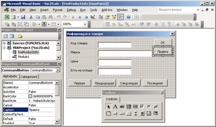Open the Center dropdown arrow in UserForm toolbar

[x=49, y=24]
